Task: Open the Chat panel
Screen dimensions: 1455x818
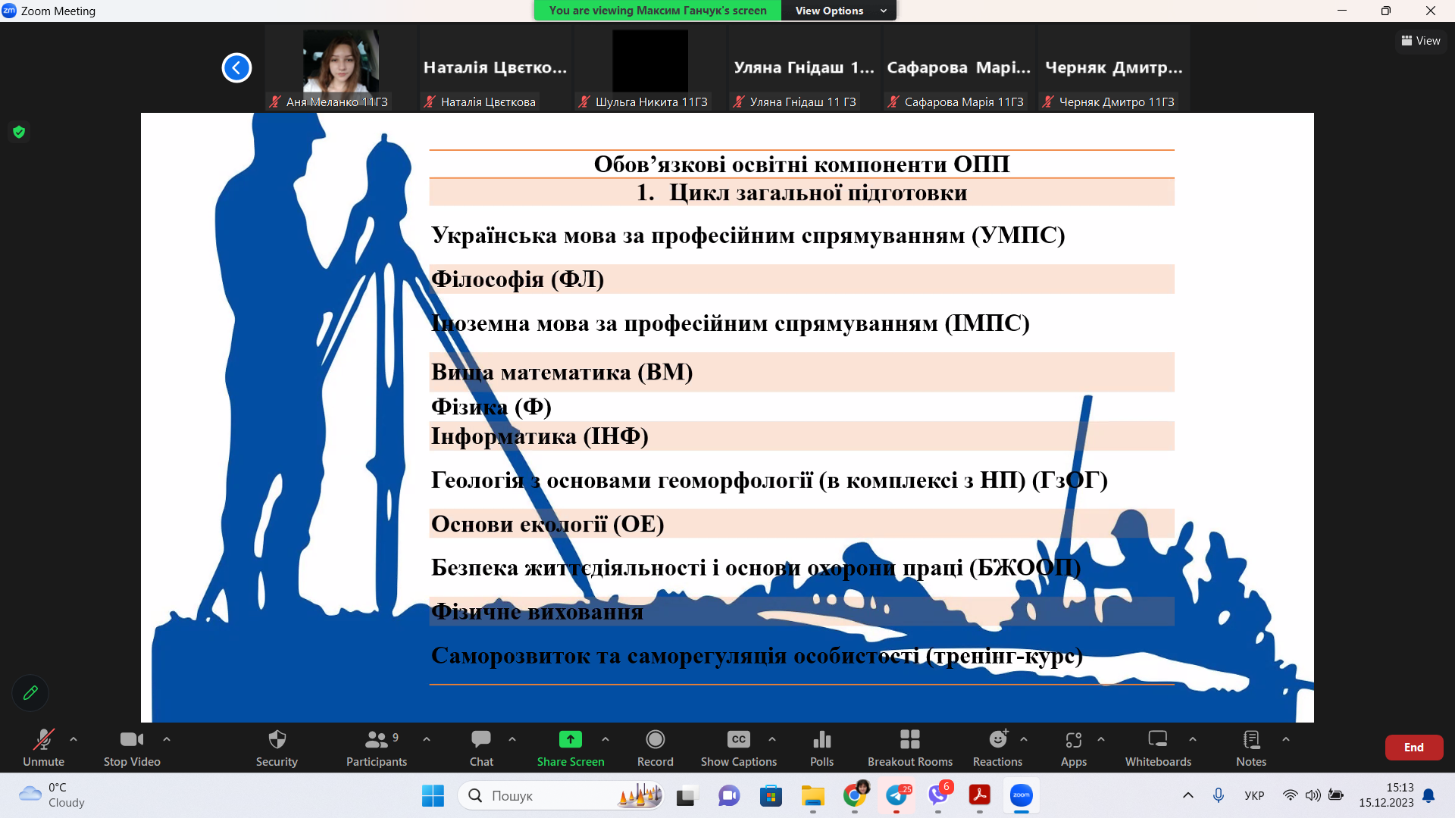Action: point(480,747)
